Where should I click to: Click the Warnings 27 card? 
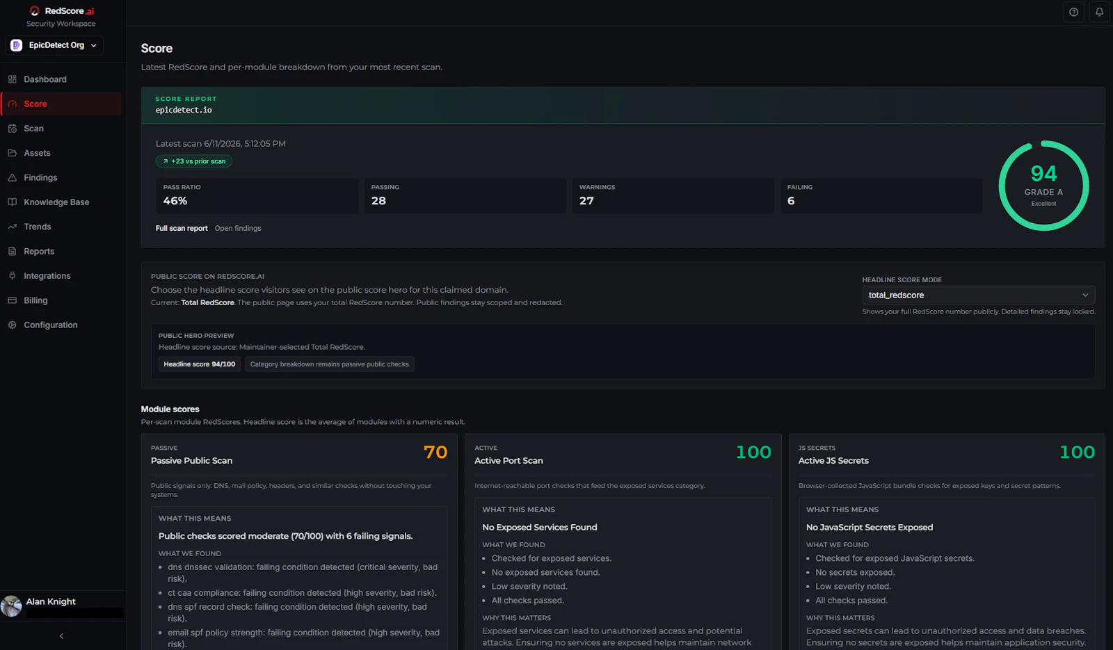tap(673, 196)
